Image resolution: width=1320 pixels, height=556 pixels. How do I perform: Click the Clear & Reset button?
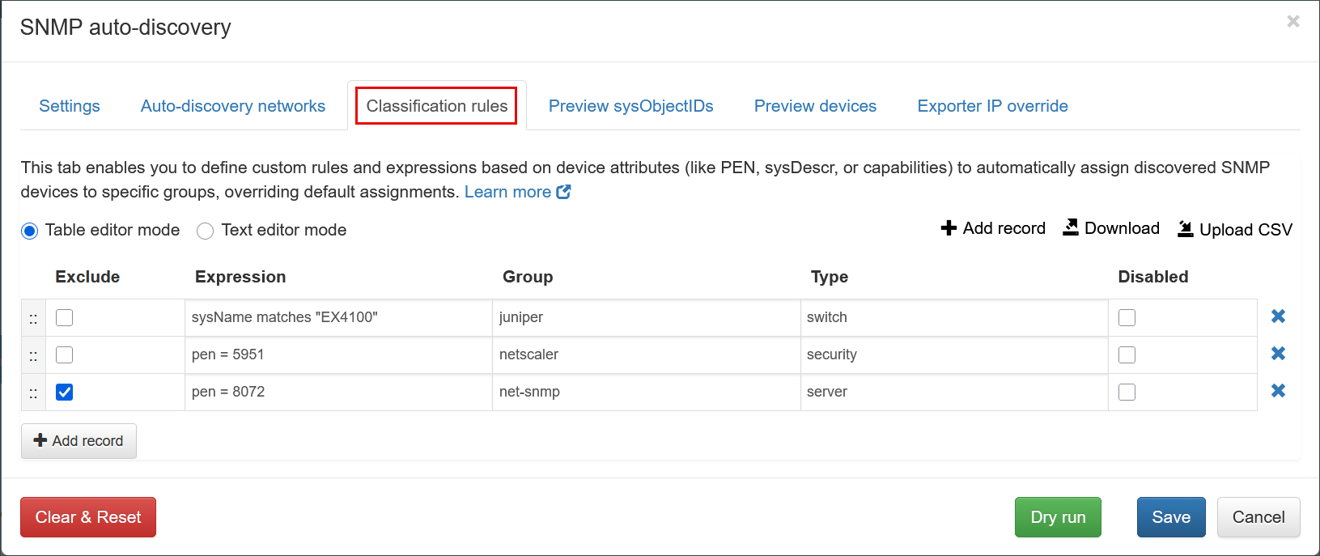[x=88, y=517]
